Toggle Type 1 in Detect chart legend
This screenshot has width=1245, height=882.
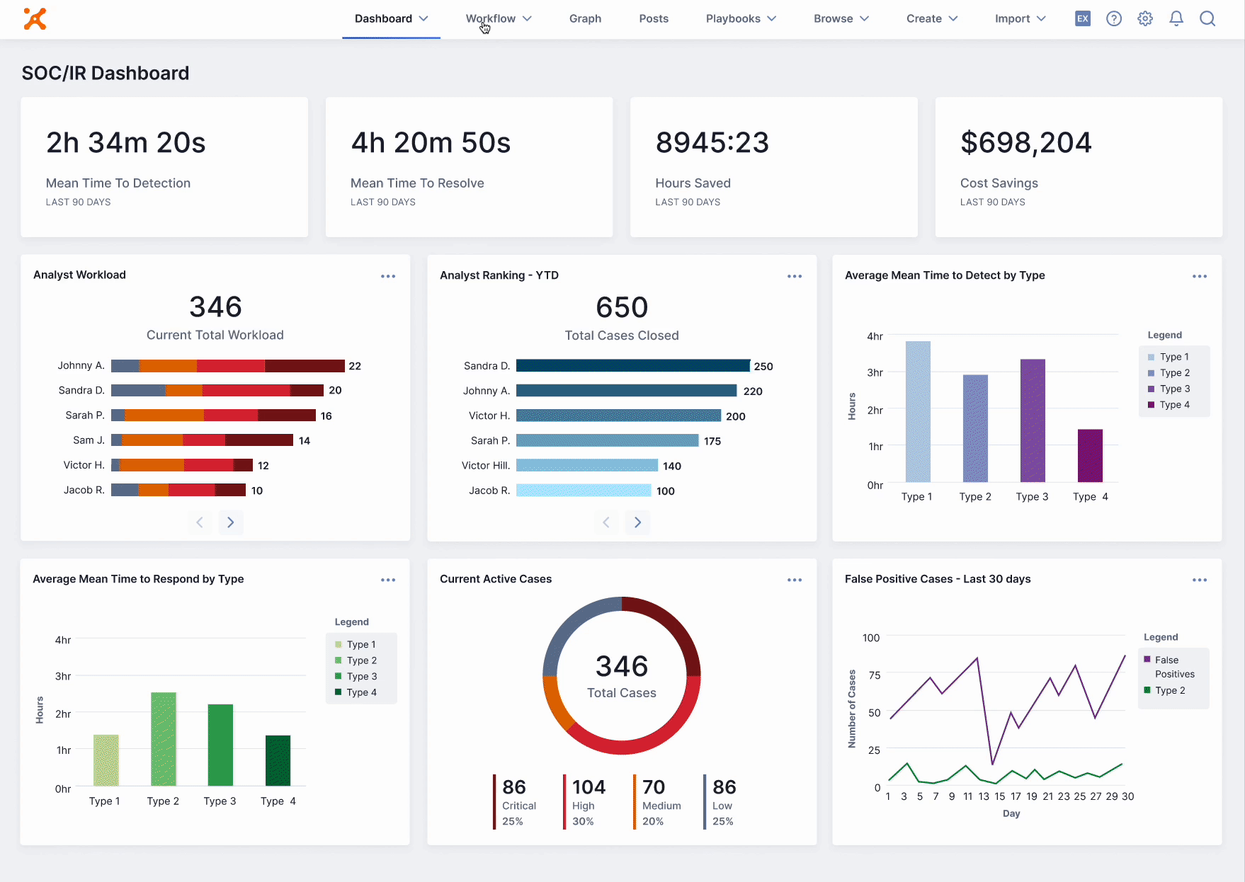[x=1169, y=357]
